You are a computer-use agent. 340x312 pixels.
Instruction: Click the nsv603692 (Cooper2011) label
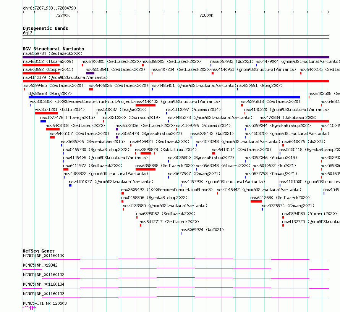pyautogui.click(x=48, y=69)
